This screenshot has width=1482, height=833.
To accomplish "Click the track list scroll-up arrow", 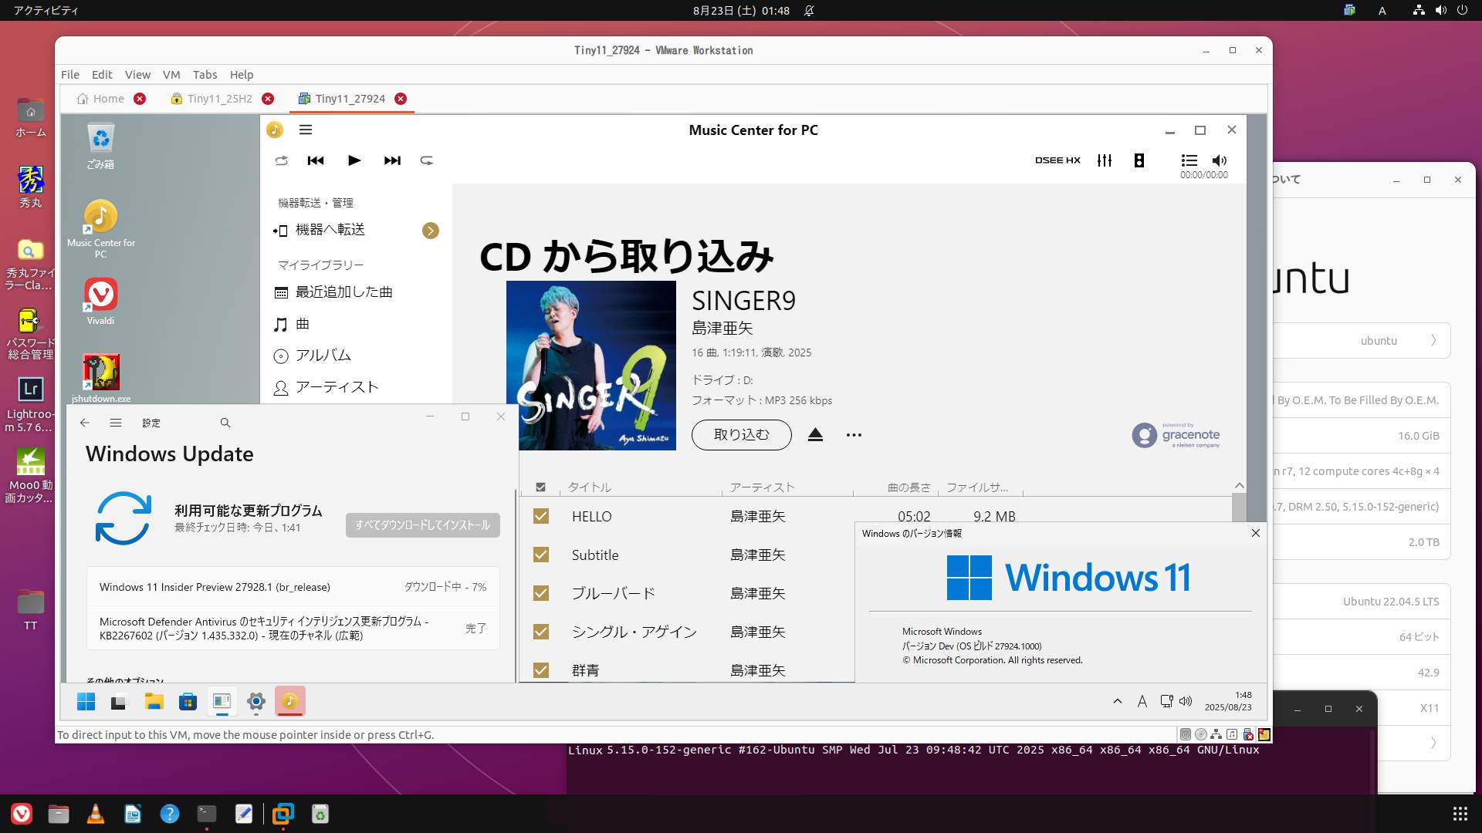I will 1239,485.
